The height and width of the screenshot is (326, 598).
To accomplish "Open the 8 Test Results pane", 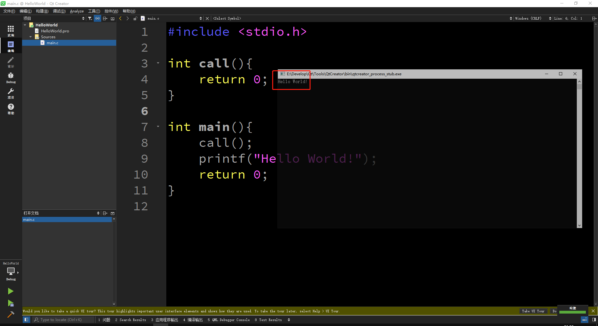I will pos(268,319).
